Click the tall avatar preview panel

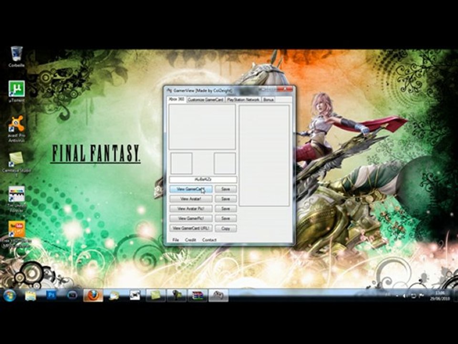point(264,156)
